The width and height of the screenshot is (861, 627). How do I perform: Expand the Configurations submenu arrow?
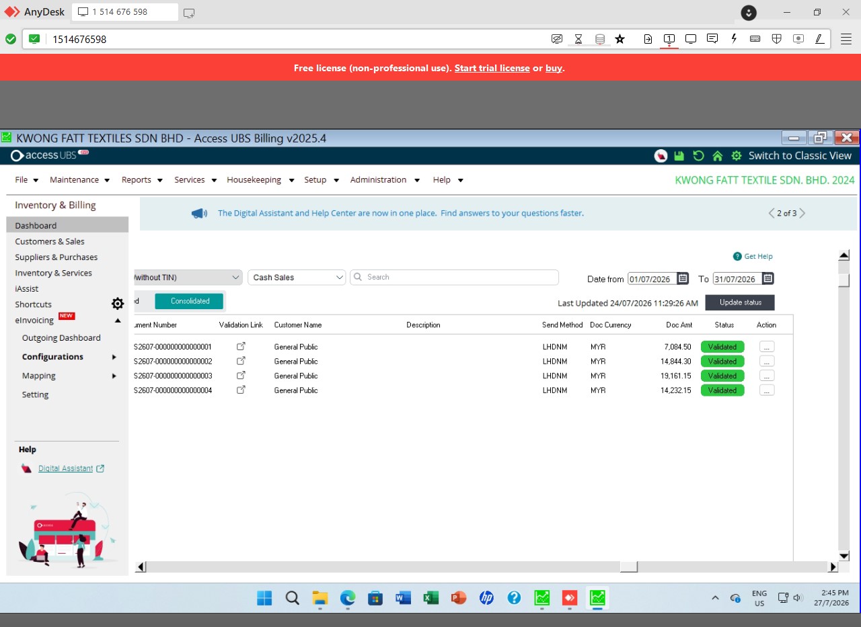(x=114, y=357)
